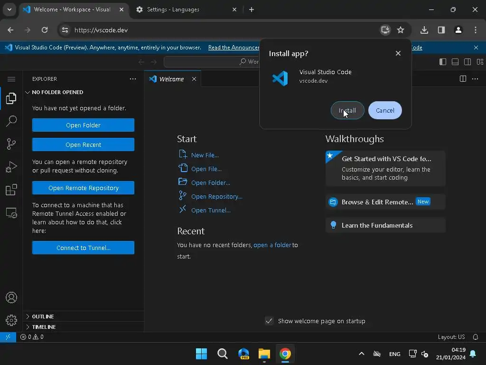The image size is (486, 365).
Task: Click Open Remote Repository button
Action: coord(83,188)
